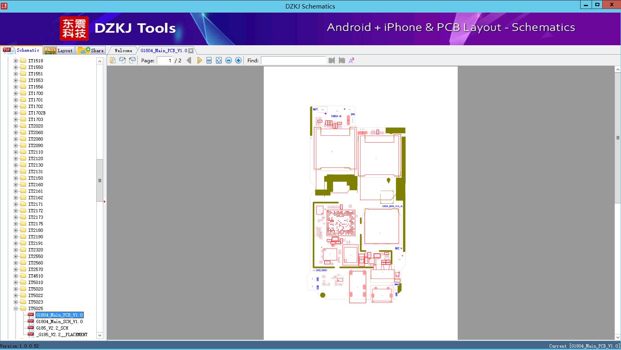This screenshot has width=621, height=350.
Task: Select the IT2161 folder
Action: pyautogui.click(x=36, y=191)
